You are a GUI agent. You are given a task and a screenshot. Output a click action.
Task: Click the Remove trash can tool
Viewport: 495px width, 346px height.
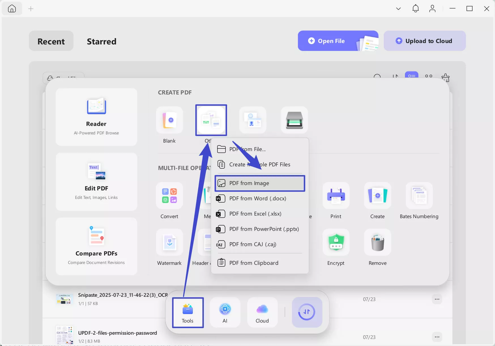tap(377, 243)
